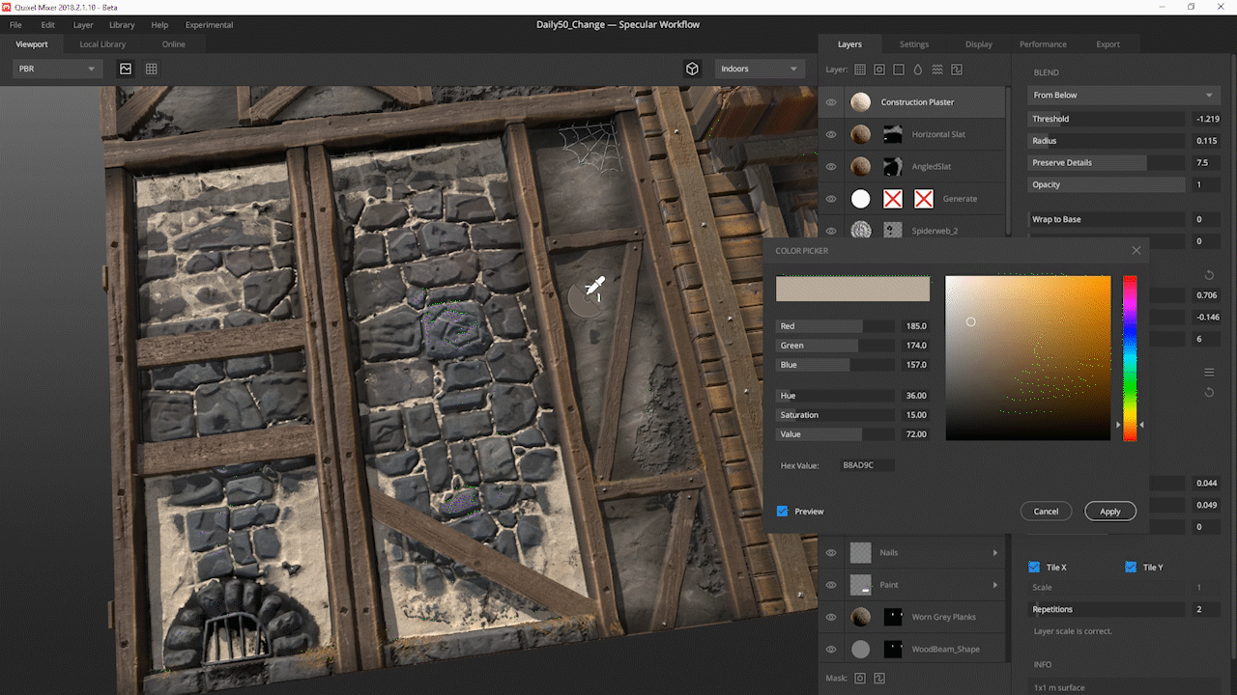Select the viewport image display icon
1237x695 pixels.
[x=126, y=69]
